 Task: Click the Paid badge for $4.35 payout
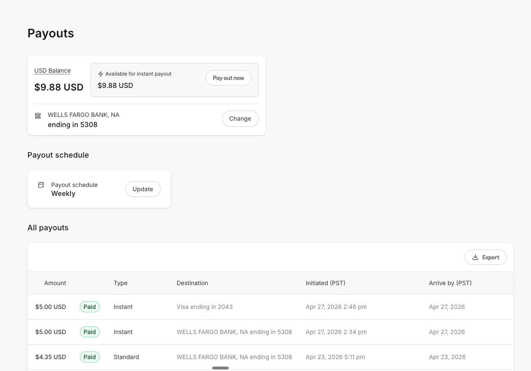point(90,357)
